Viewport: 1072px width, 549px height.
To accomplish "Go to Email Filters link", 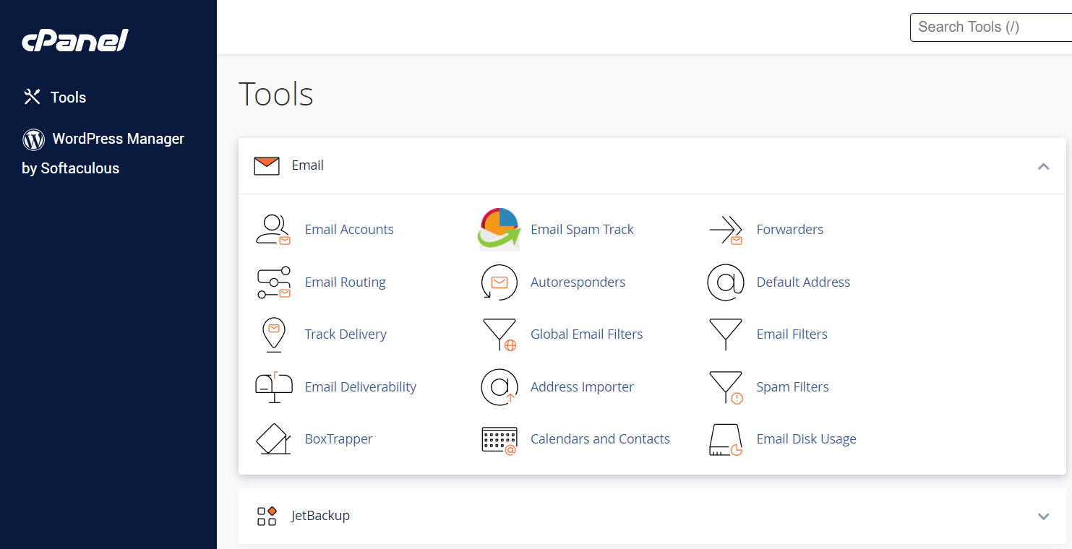I will pos(792,334).
